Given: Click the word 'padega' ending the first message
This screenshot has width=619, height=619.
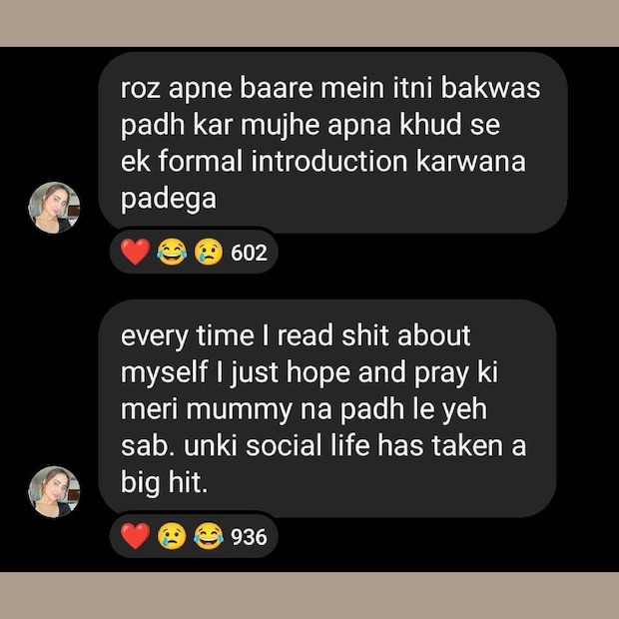Looking at the screenshot, I should (x=169, y=200).
